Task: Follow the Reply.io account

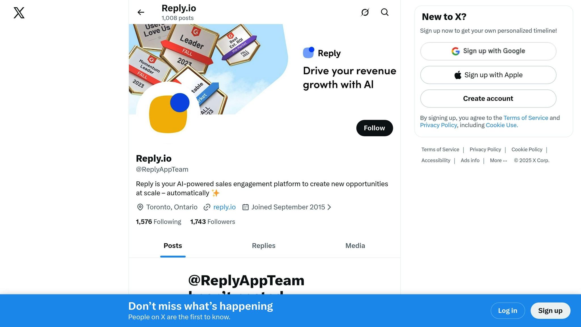Action: (374, 128)
